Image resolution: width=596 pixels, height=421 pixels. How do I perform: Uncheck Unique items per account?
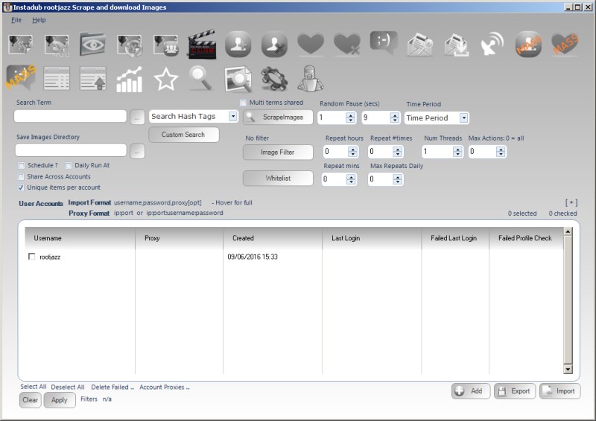[22, 187]
